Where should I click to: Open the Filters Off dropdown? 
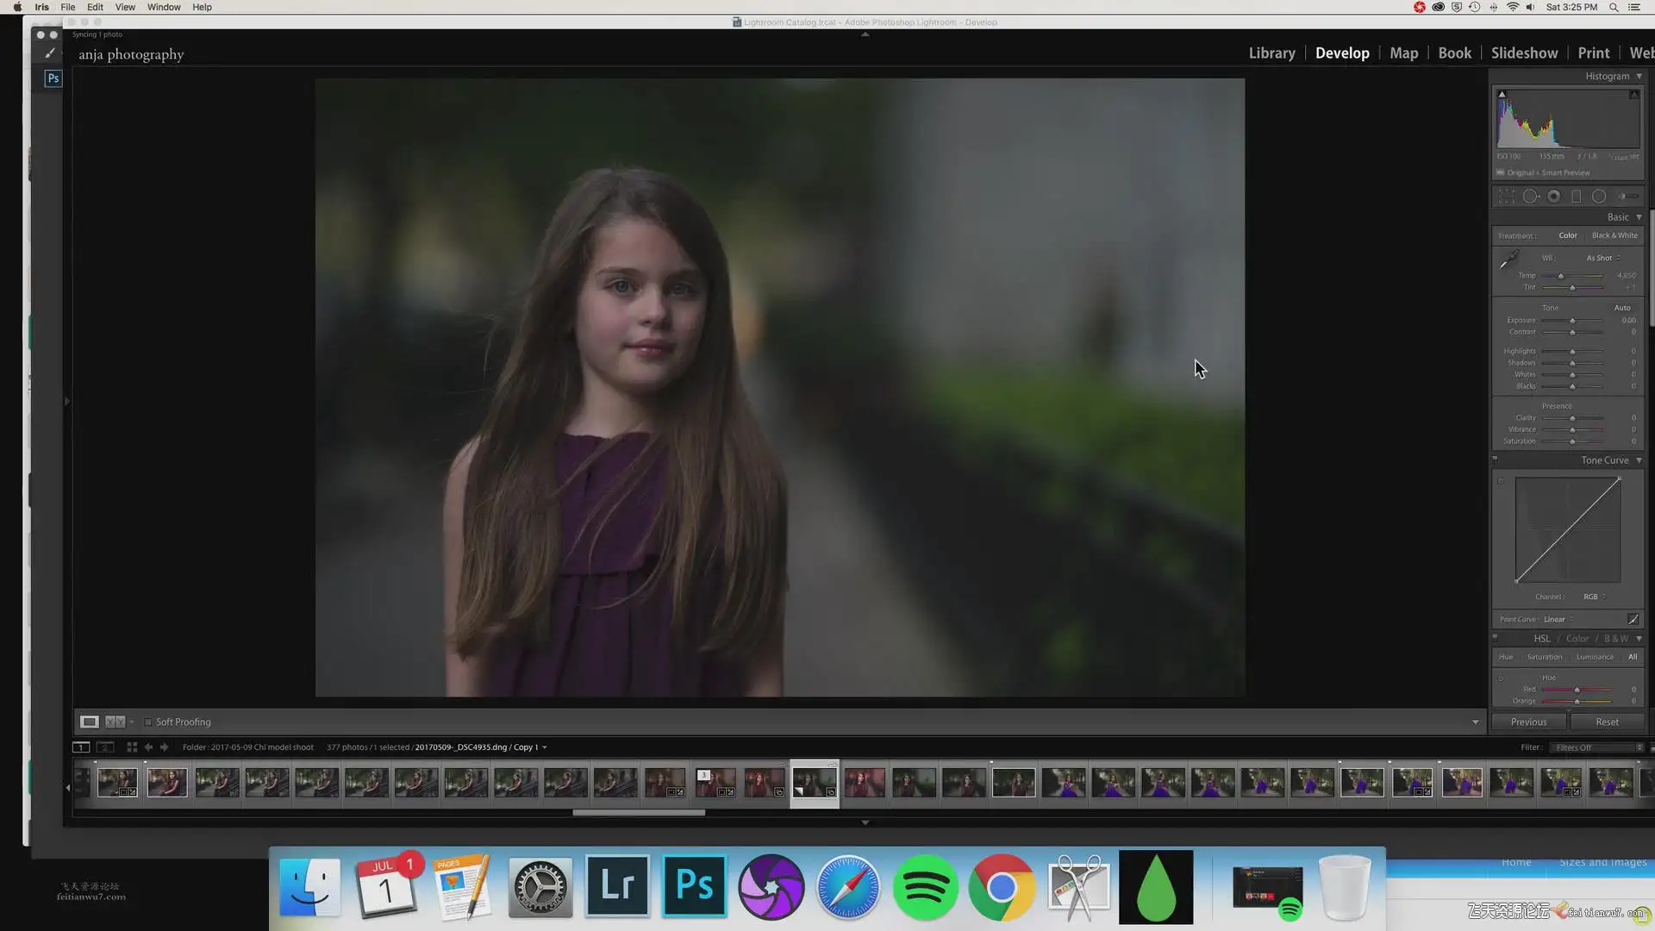point(1597,747)
